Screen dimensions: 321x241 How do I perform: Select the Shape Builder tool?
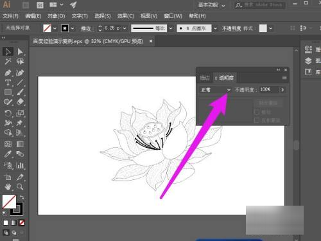point(8,133)
